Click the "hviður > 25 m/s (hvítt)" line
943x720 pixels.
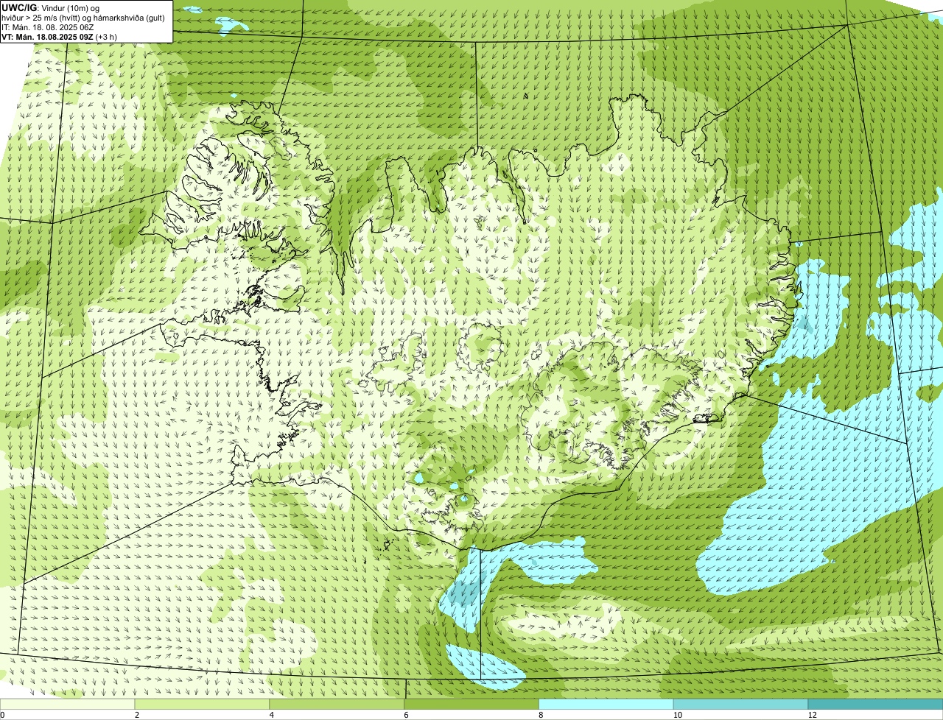coord(83,17)
